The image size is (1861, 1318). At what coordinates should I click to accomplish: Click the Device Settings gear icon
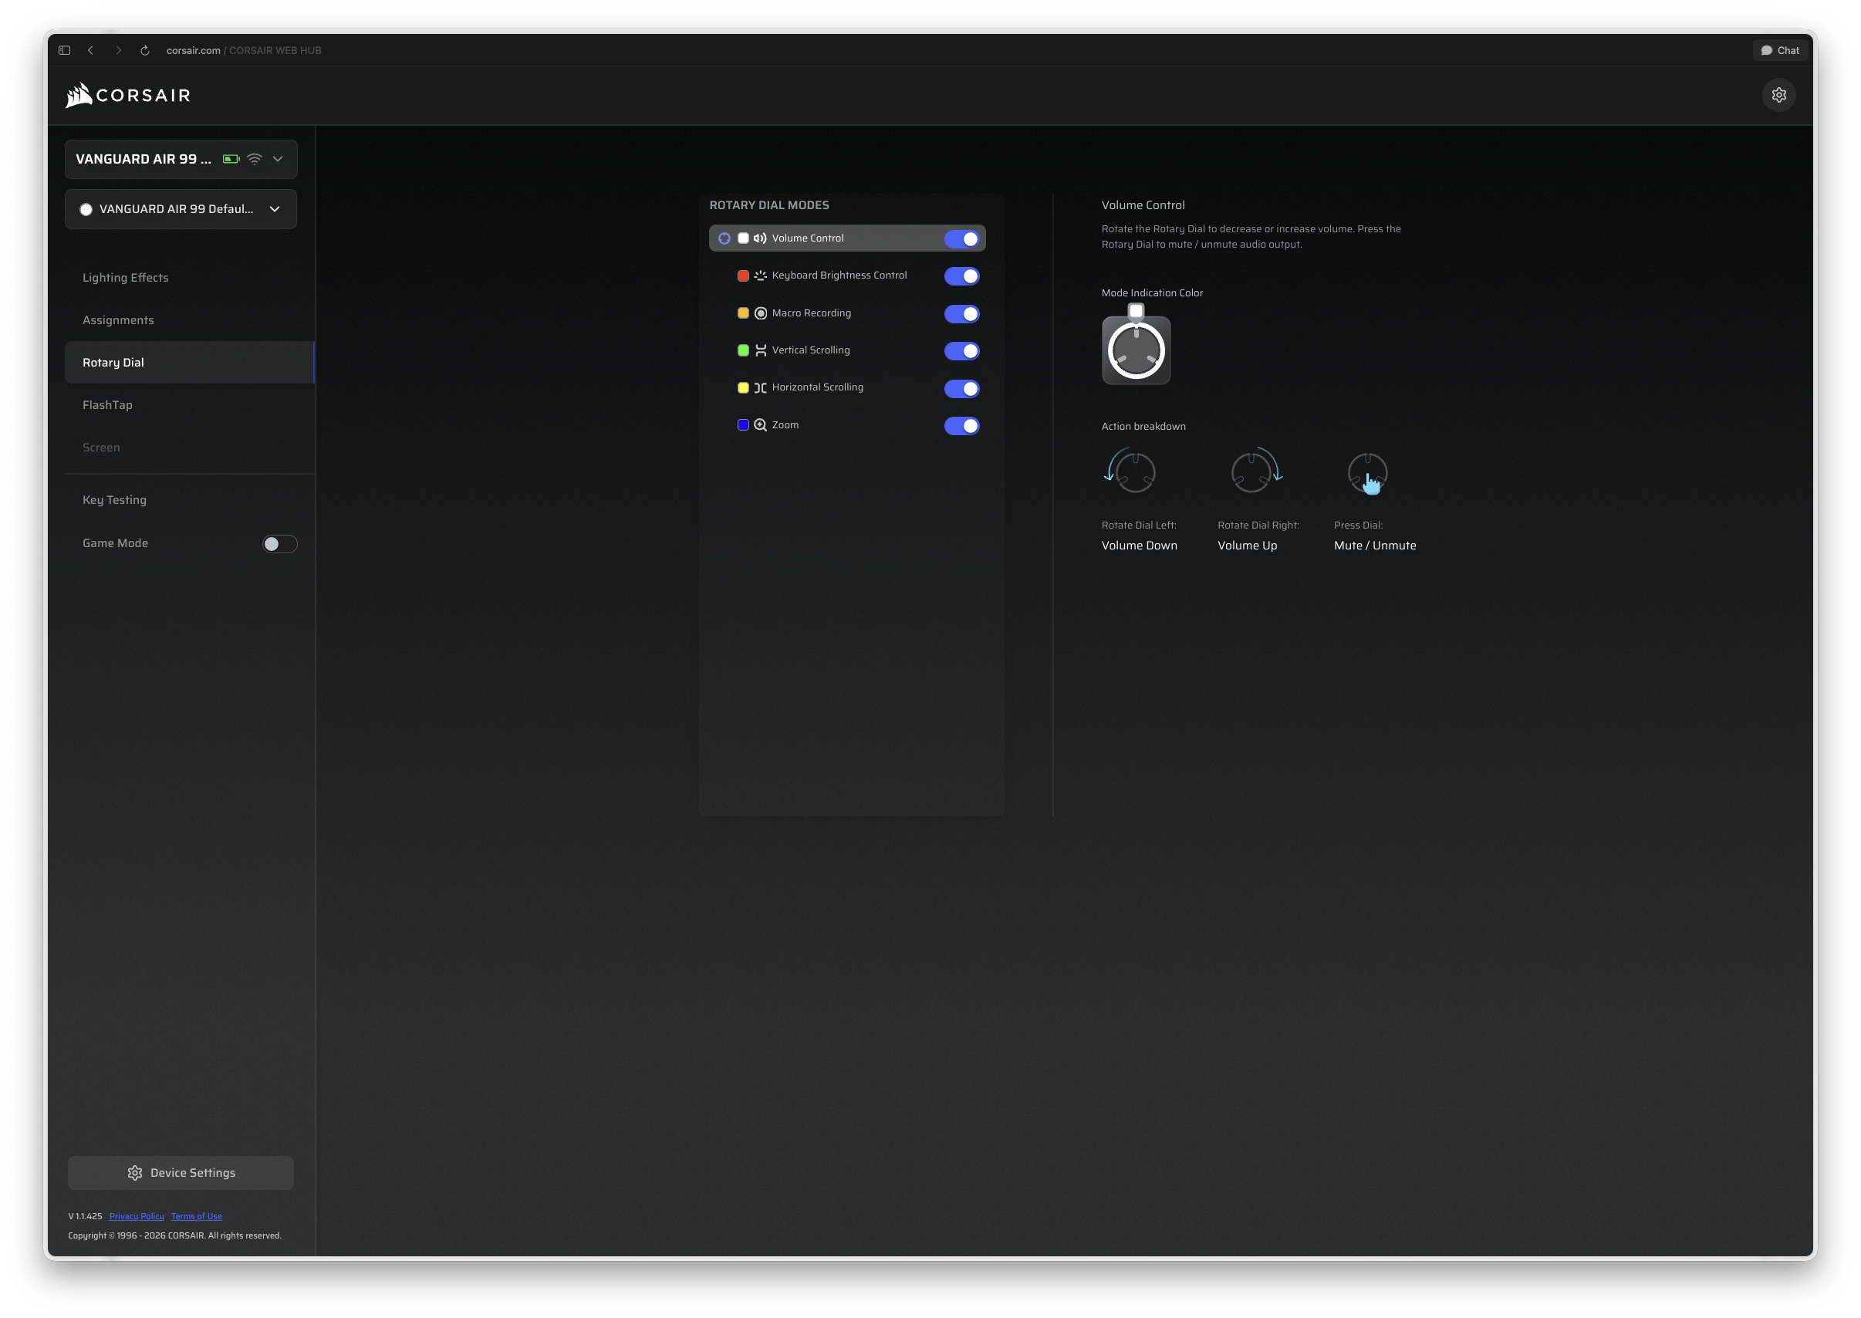click(x=135, y=1172)
